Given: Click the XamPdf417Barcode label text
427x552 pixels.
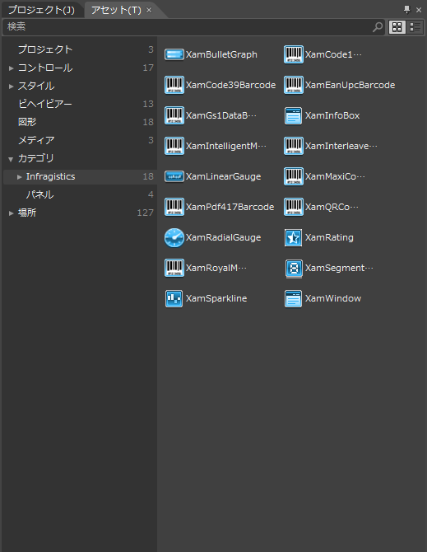Looking at the screenshot, I should pyautogui.click(x=230, y=207).
